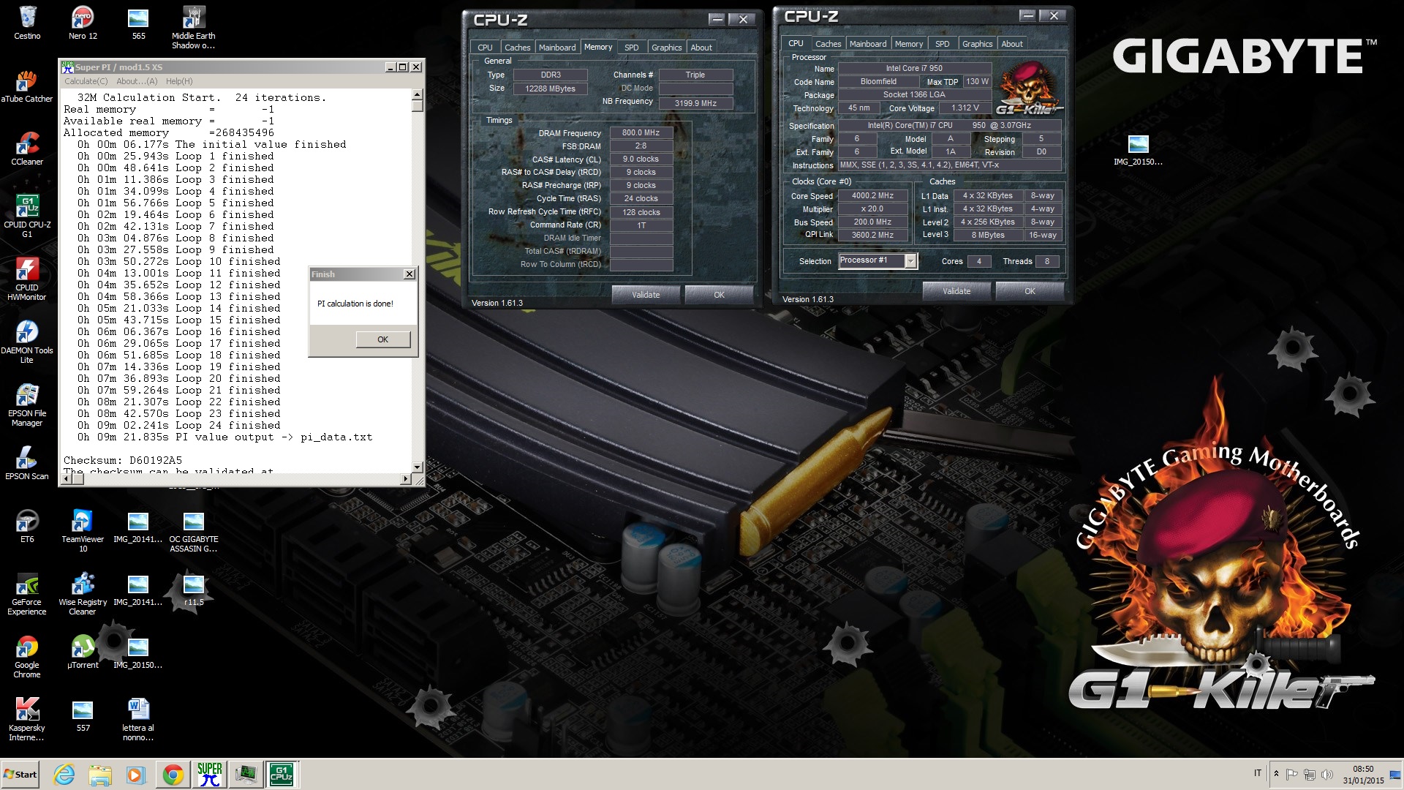This screenshot has height=790, width=1404.
Task: Click Validate in the Memory CPU-Z window
Action: (x=646, y=295)
